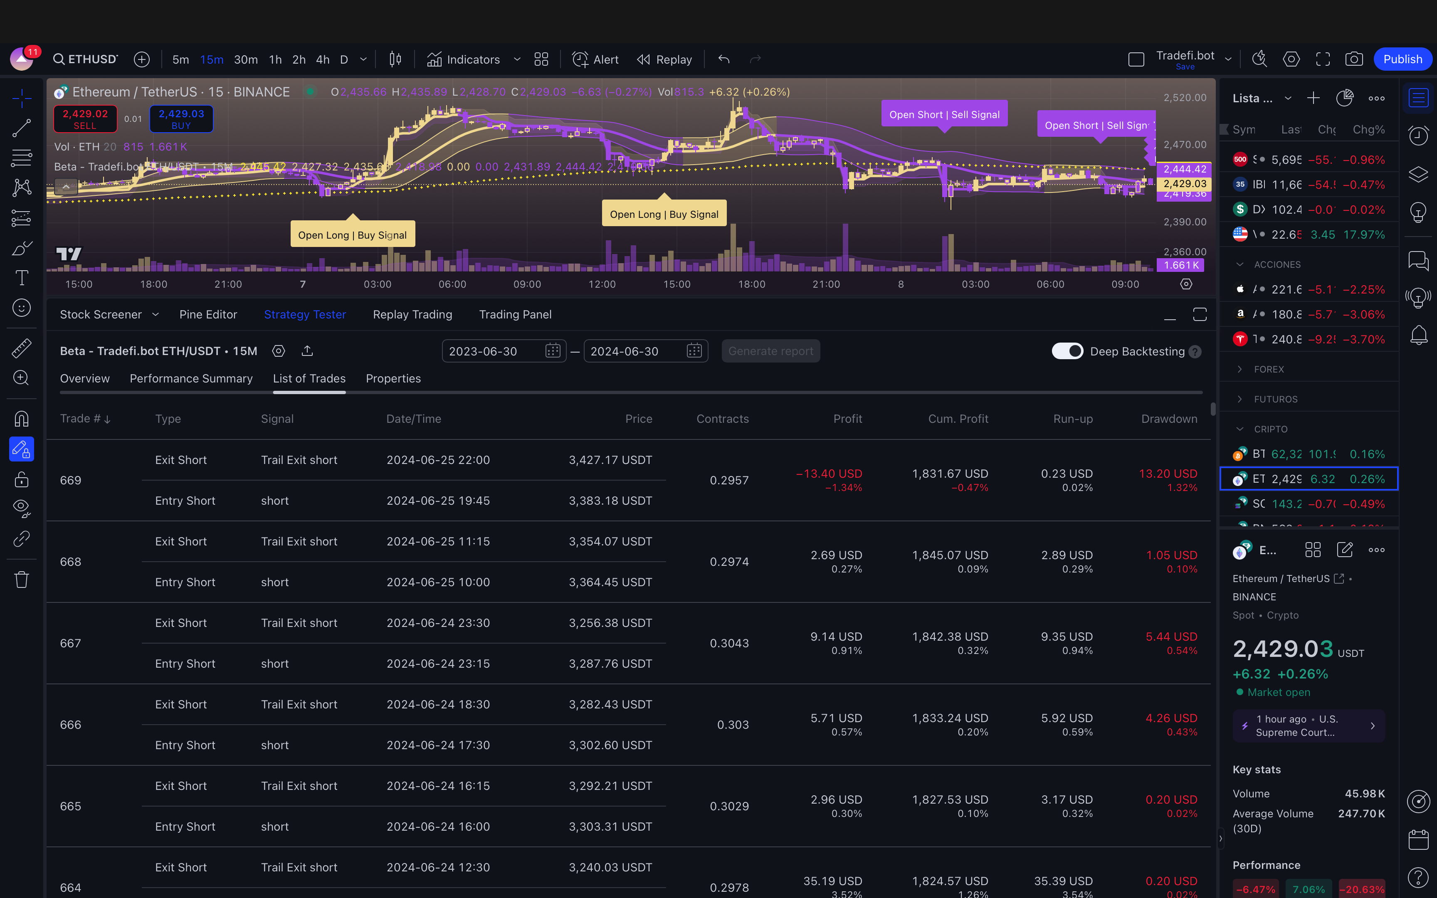Open the emoji icons tool
Viewport: 1437px width, 898px height.
click(21, 308)
